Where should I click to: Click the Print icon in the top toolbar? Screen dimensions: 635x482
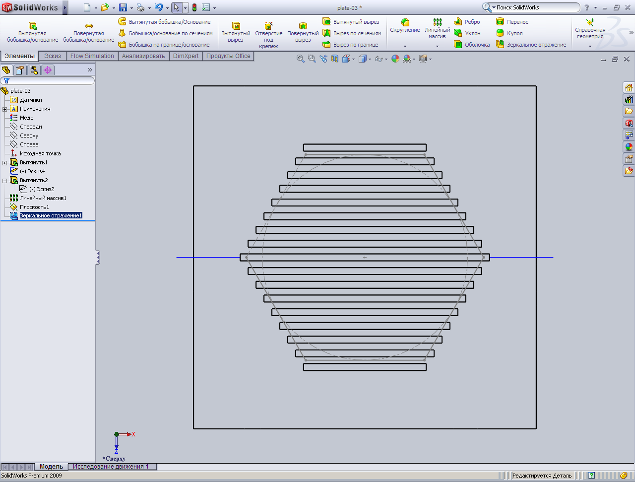pyautogui.click(x=140, y=7)
